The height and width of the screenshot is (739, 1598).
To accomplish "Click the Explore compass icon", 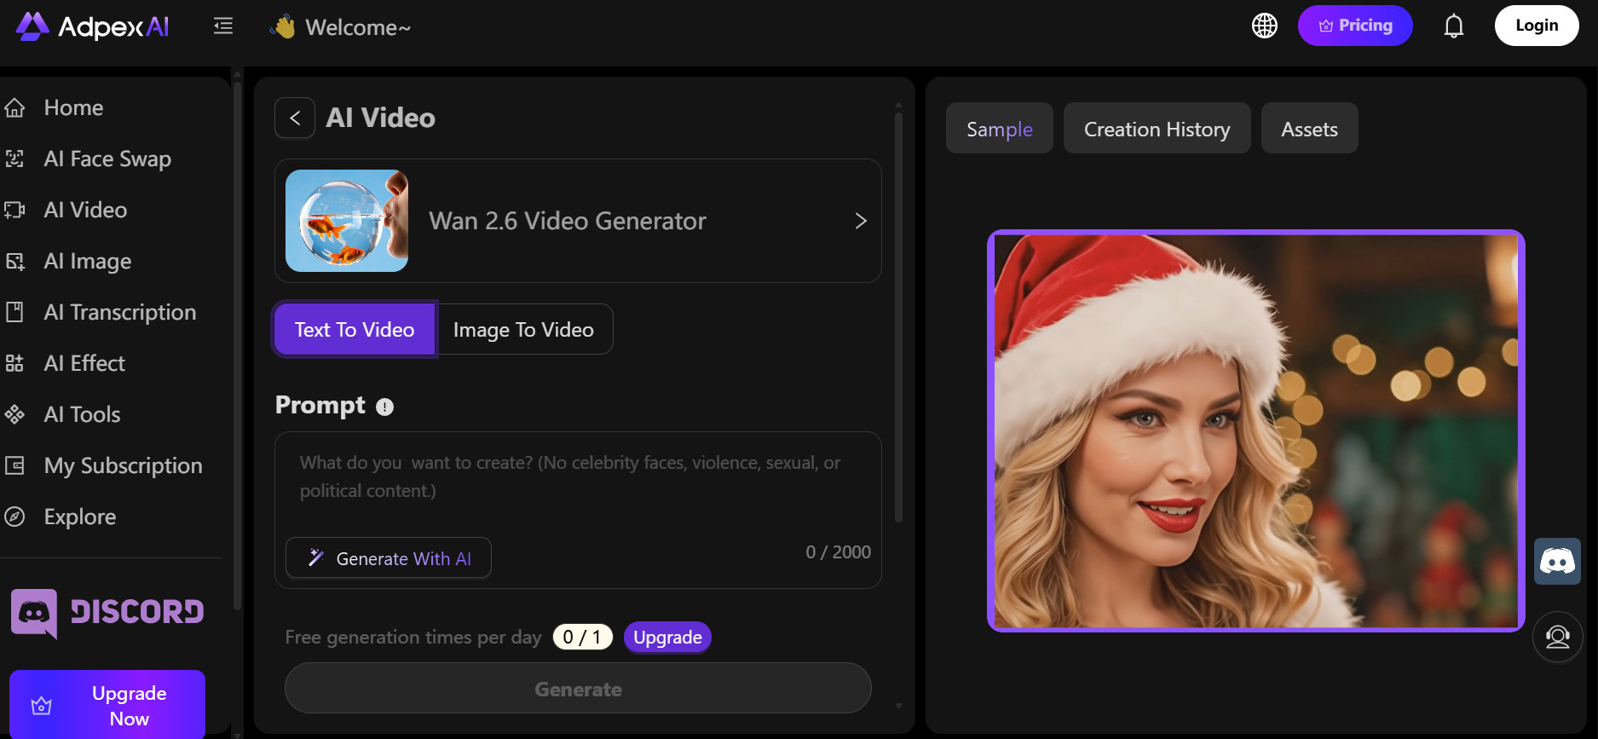I will [x=14, y=517].
